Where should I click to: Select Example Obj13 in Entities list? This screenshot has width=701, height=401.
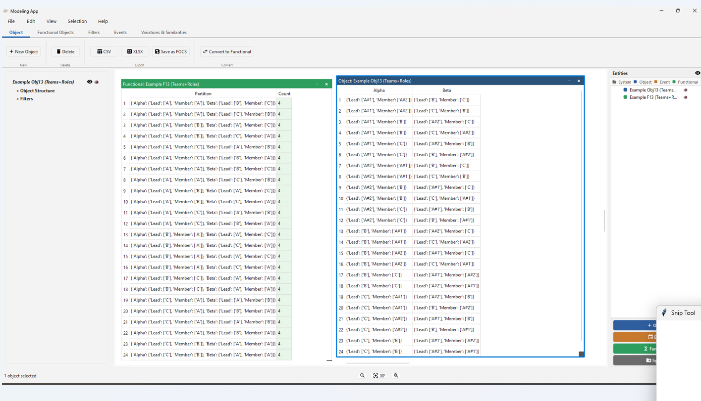tap(652, 90)
